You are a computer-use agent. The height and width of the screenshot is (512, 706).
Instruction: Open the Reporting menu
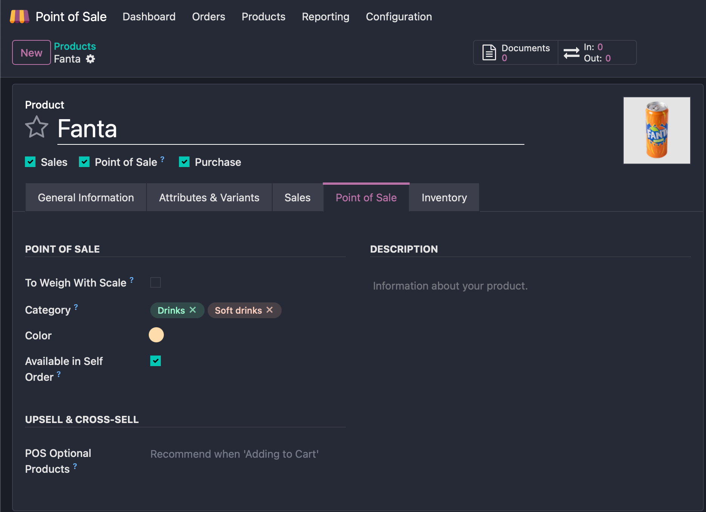point(325,17)
